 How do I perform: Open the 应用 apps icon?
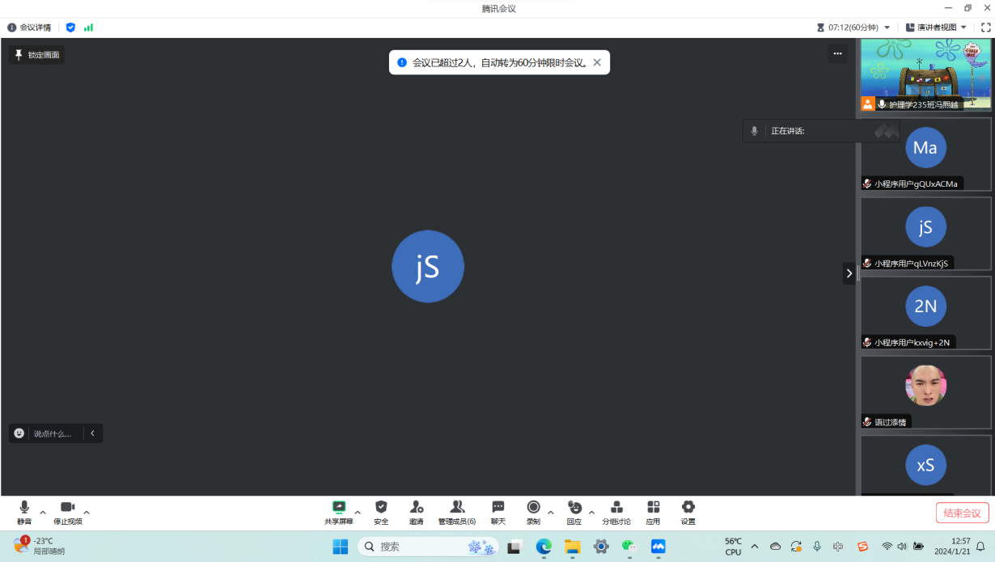(x=653, y=508)
